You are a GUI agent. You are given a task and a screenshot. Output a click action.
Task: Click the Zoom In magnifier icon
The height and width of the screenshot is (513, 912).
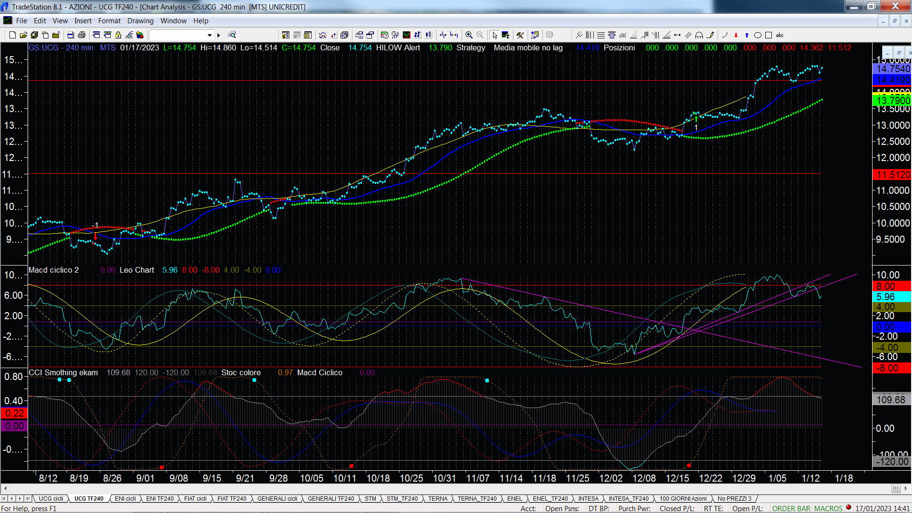(469, 35)
